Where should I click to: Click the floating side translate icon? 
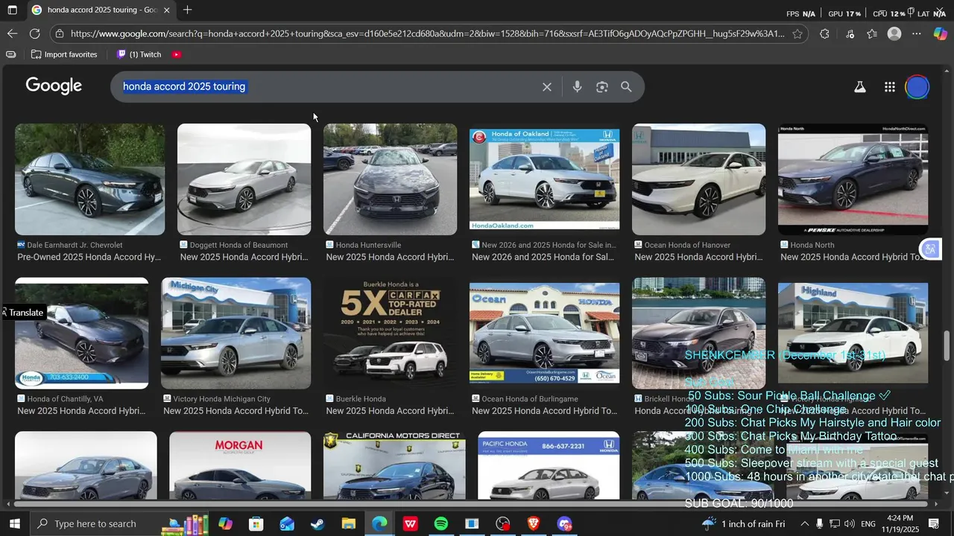930,249
